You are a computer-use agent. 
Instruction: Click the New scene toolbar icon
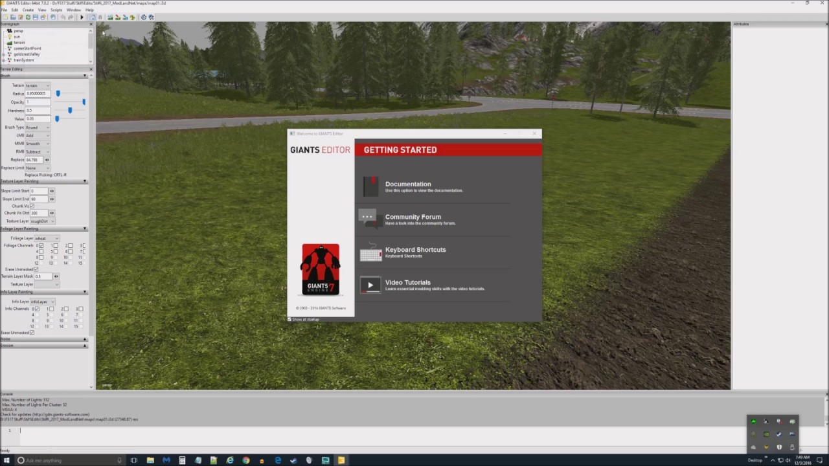(5, 17)
